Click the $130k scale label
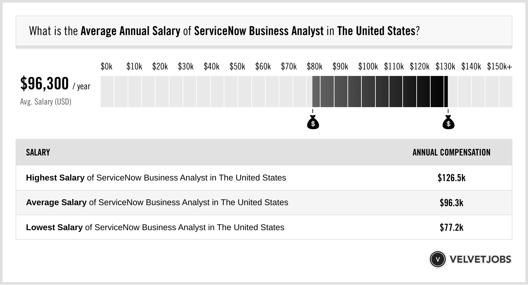528x285 pixels. click(x=445, y=67)
